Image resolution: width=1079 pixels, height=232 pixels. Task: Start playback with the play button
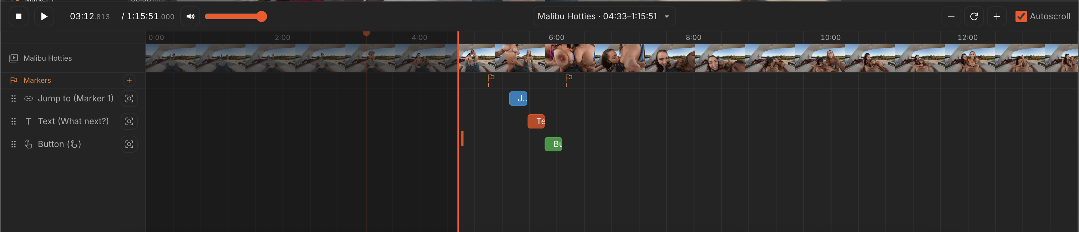[x=44, y=16]
